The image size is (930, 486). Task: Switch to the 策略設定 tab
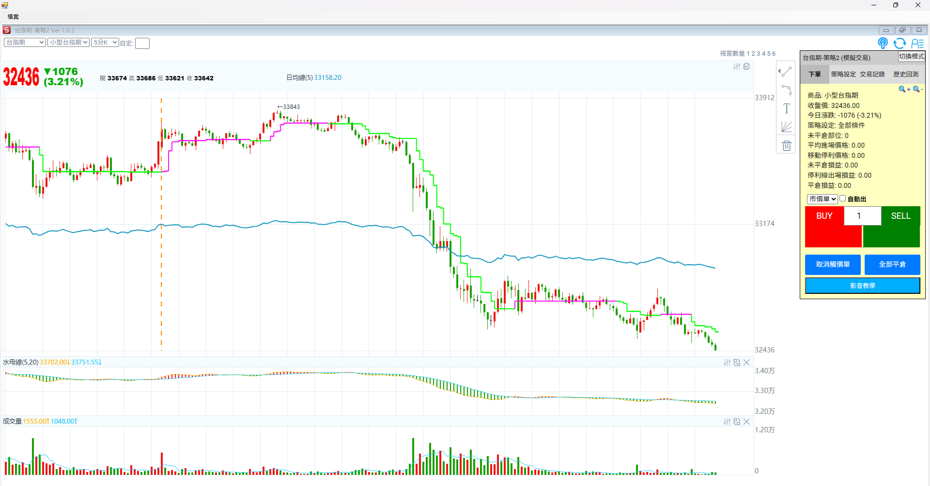click(843, 74)
